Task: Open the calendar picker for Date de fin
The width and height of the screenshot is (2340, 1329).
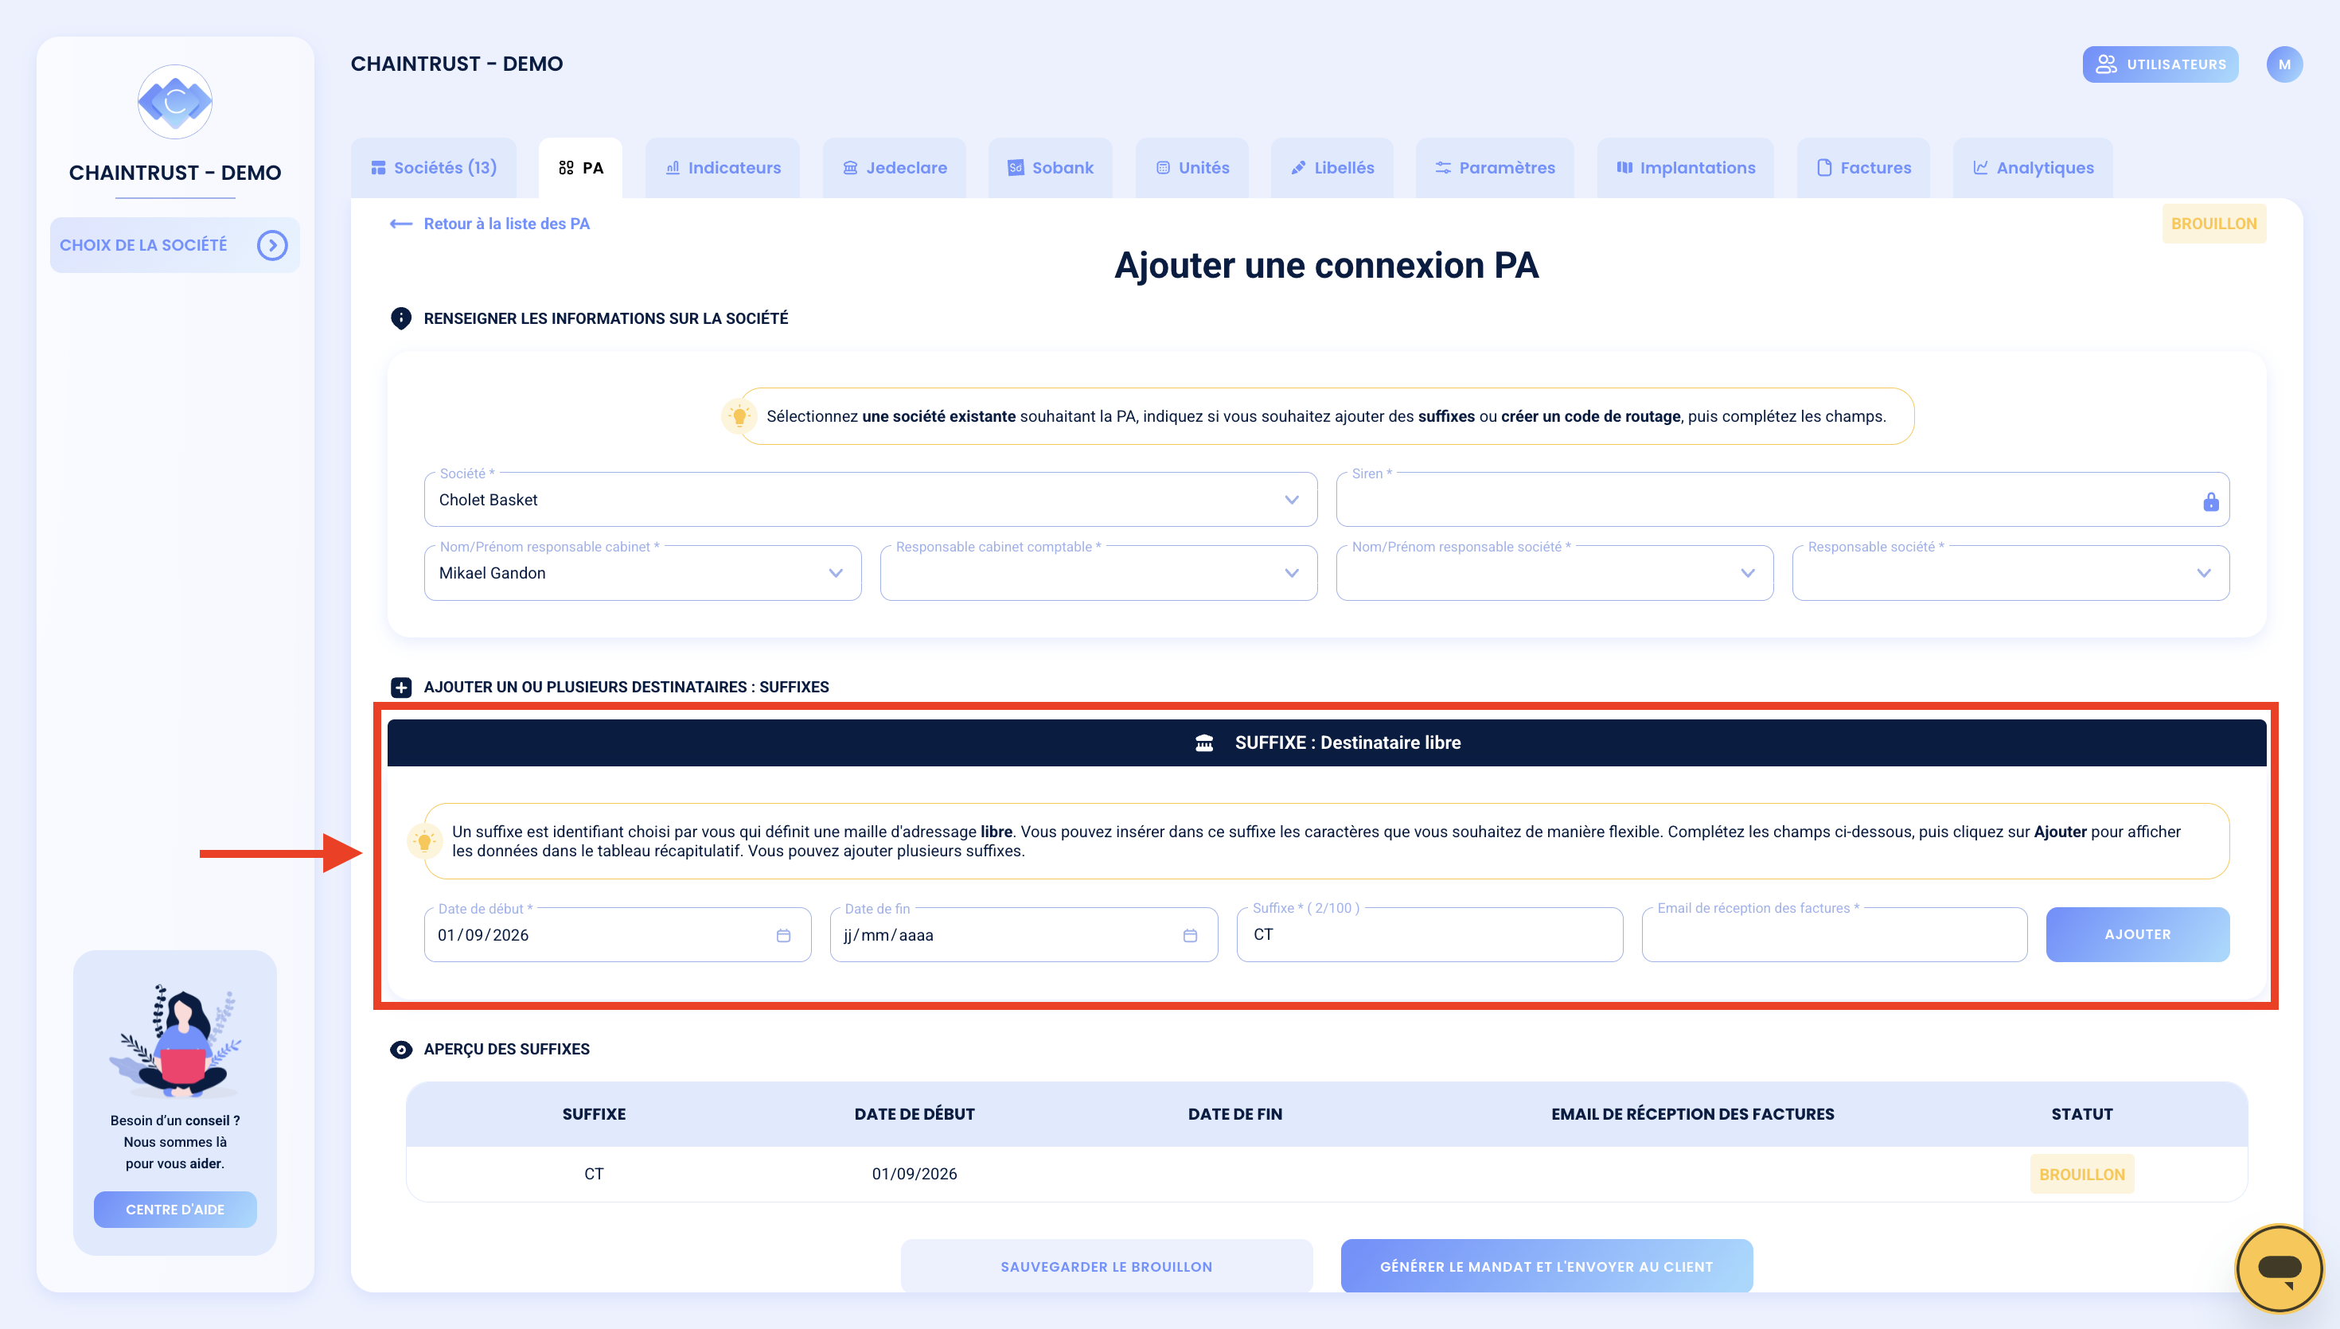Action: [x=1190, y=936]
